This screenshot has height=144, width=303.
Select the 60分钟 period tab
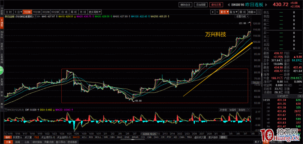pos(55,12)
